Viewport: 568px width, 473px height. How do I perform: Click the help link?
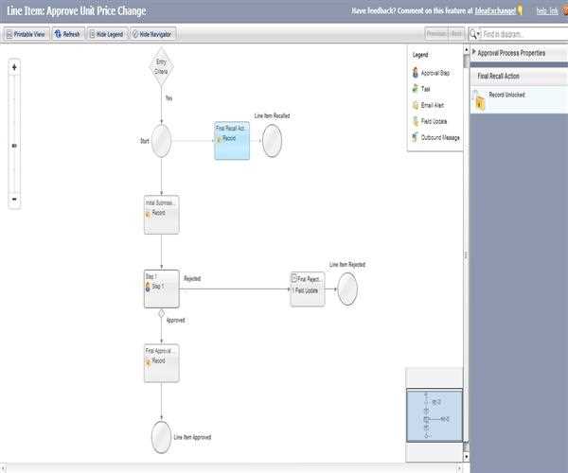pos(546,10)
